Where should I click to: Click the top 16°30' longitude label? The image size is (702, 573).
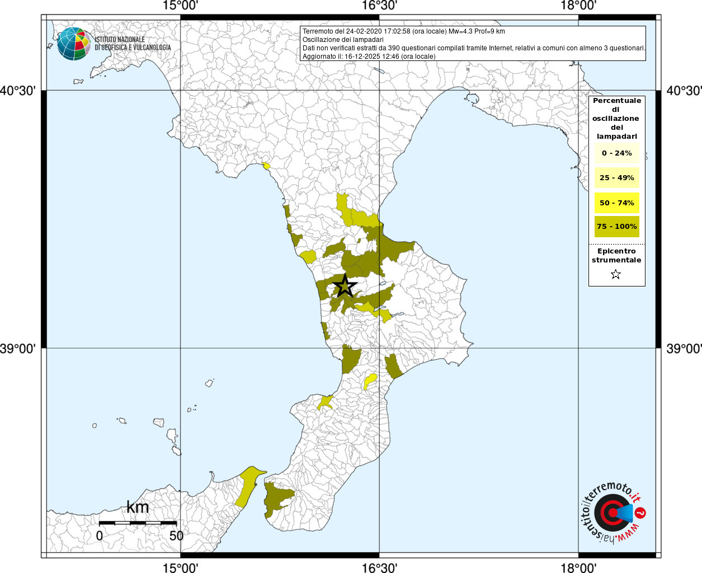click(379, 6)
